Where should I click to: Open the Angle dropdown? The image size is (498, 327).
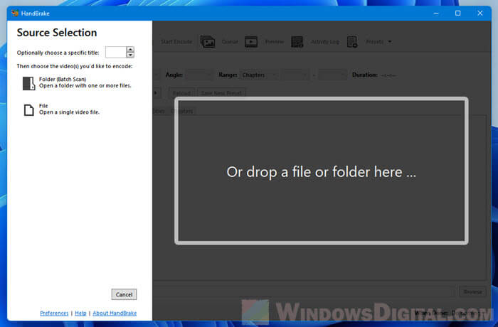(198, 74)
